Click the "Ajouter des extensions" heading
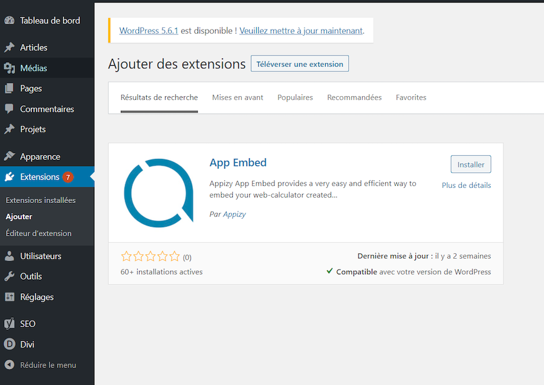This screenshot has width=544, height=385. (176, 64)
